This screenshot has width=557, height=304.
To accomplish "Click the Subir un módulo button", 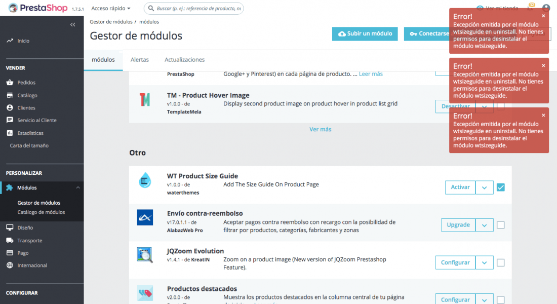I will coord(365,34).
